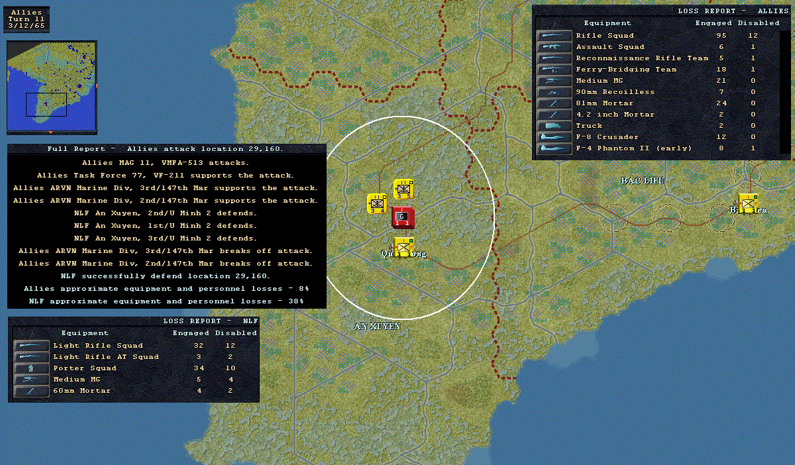This screenshot has height=465, width=795.
Task: Select the Light Rifle AT Squad icon
Action: 32,357
